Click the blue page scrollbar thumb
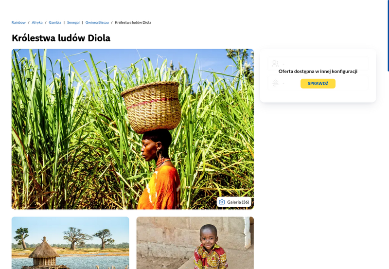389x269 pixels. (388, 36)
